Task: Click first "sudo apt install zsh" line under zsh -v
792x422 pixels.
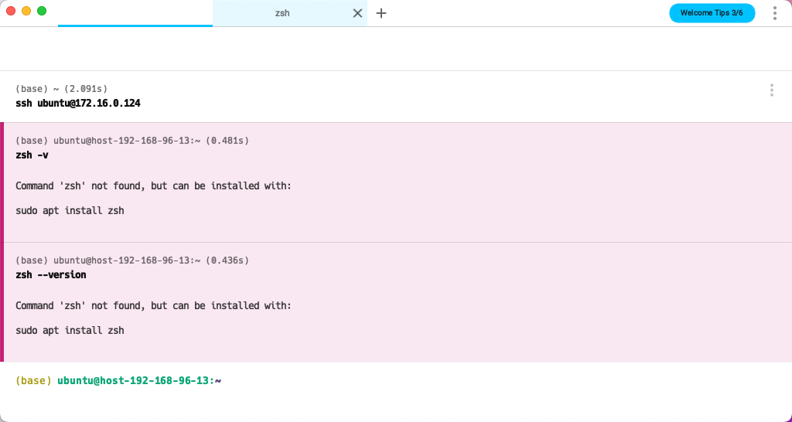Action: [70, 210]
